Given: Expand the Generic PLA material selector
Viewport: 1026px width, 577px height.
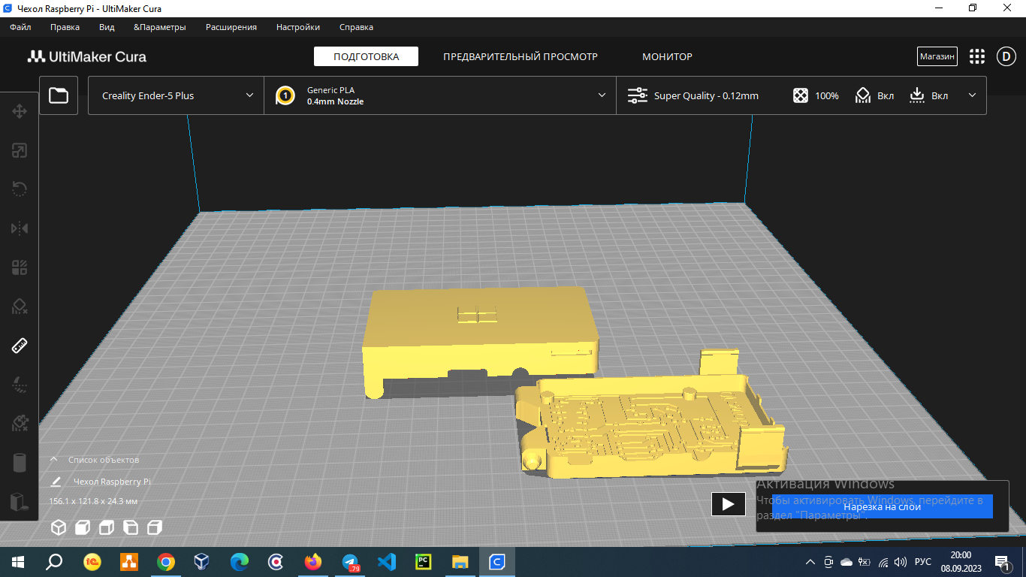Looking at the screenshot, I should [x=440, y=95].
